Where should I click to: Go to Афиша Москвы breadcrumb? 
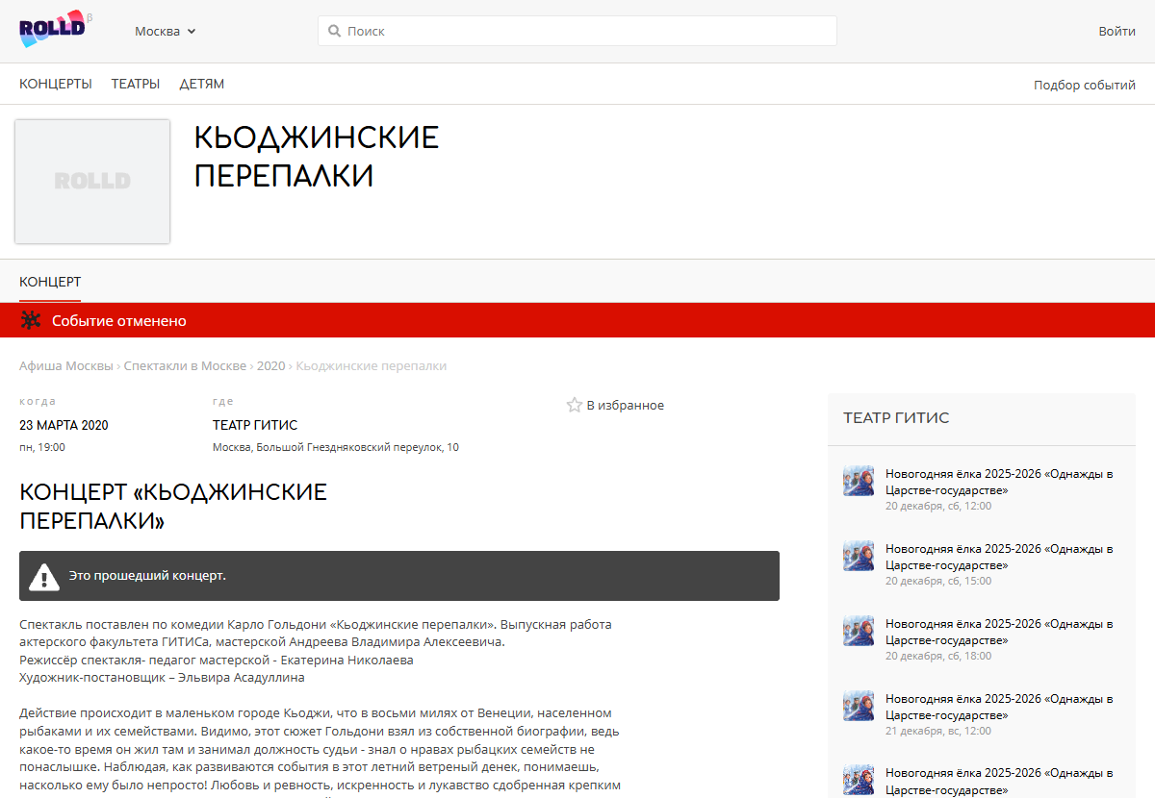66,365
